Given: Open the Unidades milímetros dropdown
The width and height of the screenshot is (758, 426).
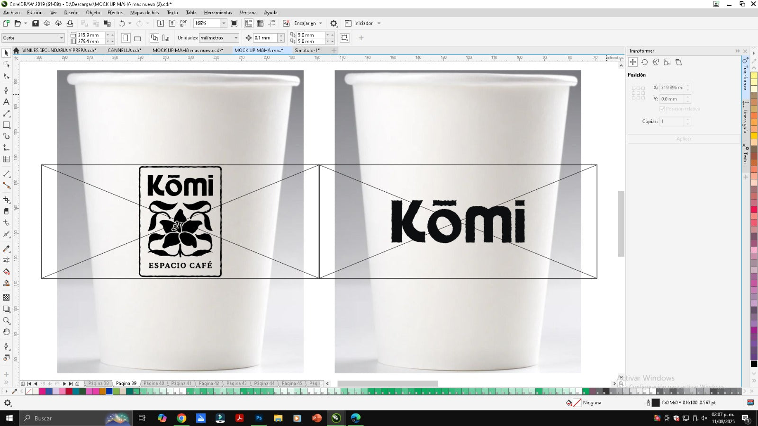Looking at the screenshot, I should [x=236, y=38].
